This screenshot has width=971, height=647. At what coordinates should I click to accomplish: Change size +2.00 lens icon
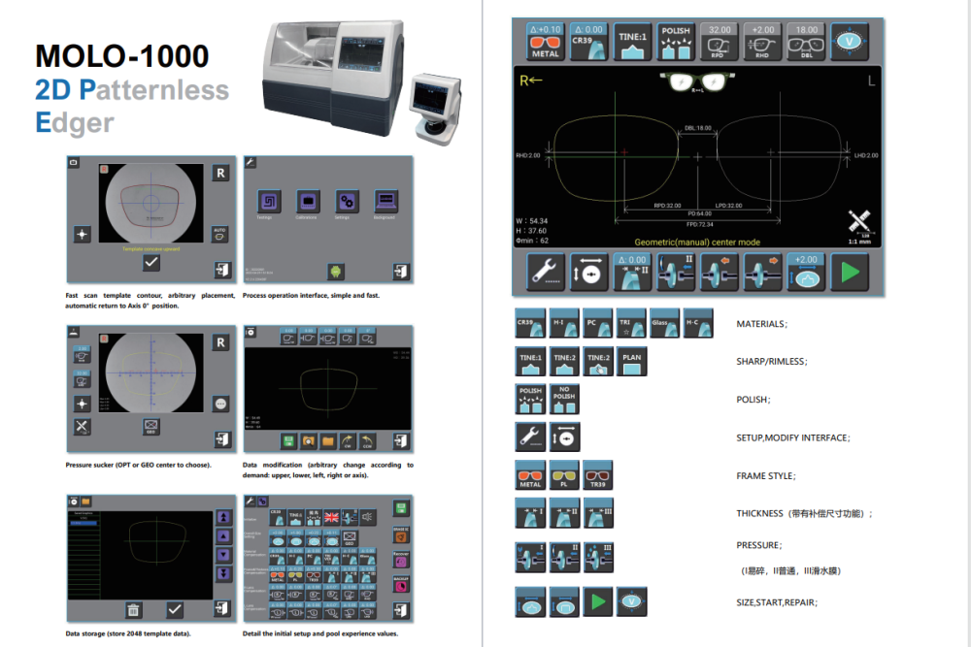(x=806, y=273)
